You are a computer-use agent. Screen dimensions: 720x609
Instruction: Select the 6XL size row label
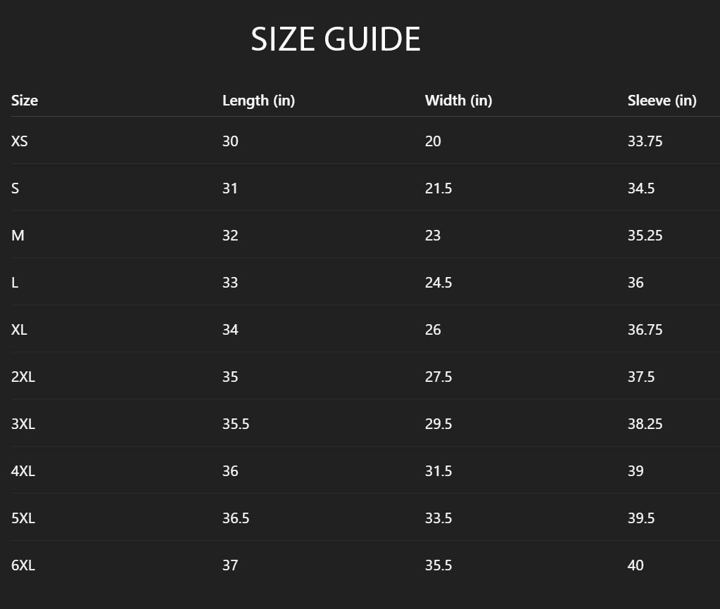[23, 565]
